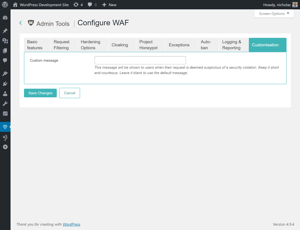The height and width of the screenshot is (230, 300).
Task: Click the Cancel button
Action: (x=70, y=93)
